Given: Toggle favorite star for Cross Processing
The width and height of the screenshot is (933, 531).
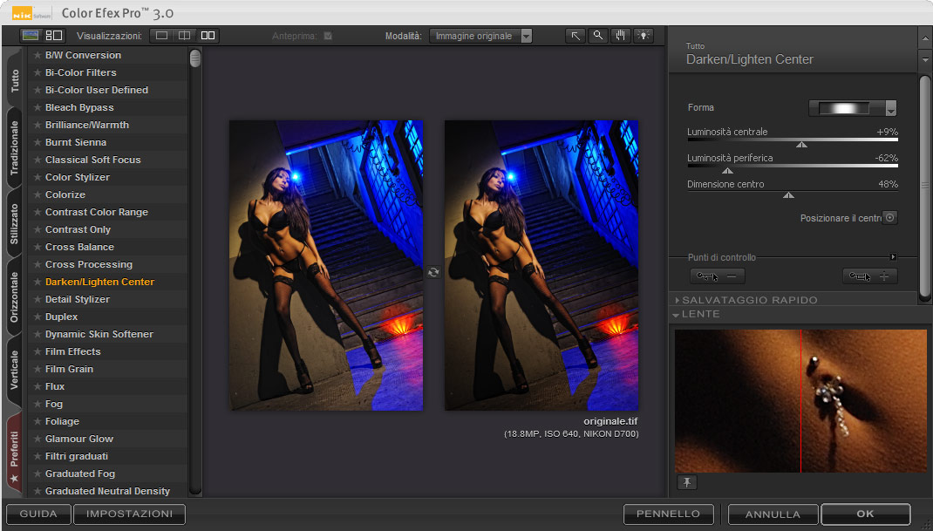Looking at the screenshot, I should click(x=37, y=264).
